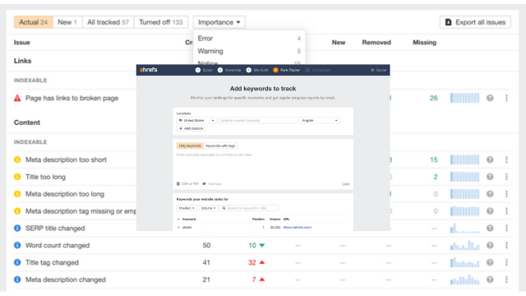Click the missing value 26 in broken page row
Viewport: 526px width, 296px height.
point(433,98)
